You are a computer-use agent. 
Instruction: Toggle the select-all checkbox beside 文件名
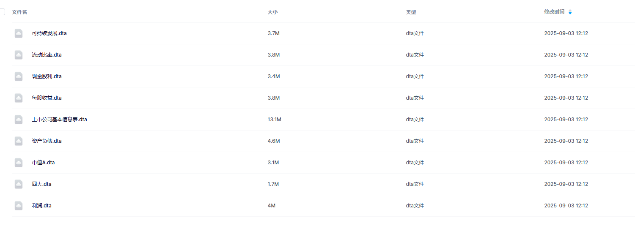click(x=2, y=12)
